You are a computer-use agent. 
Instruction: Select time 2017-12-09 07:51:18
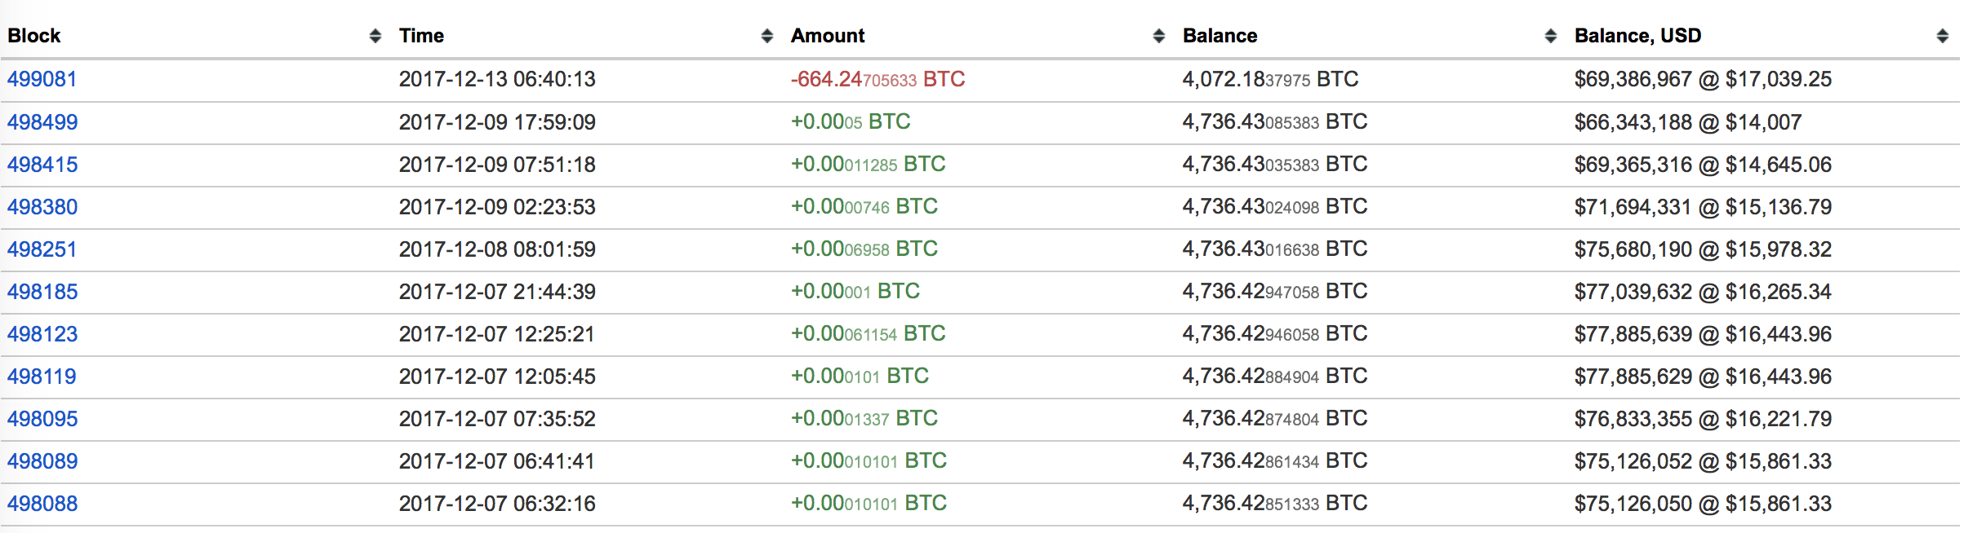tap(497, 165)
